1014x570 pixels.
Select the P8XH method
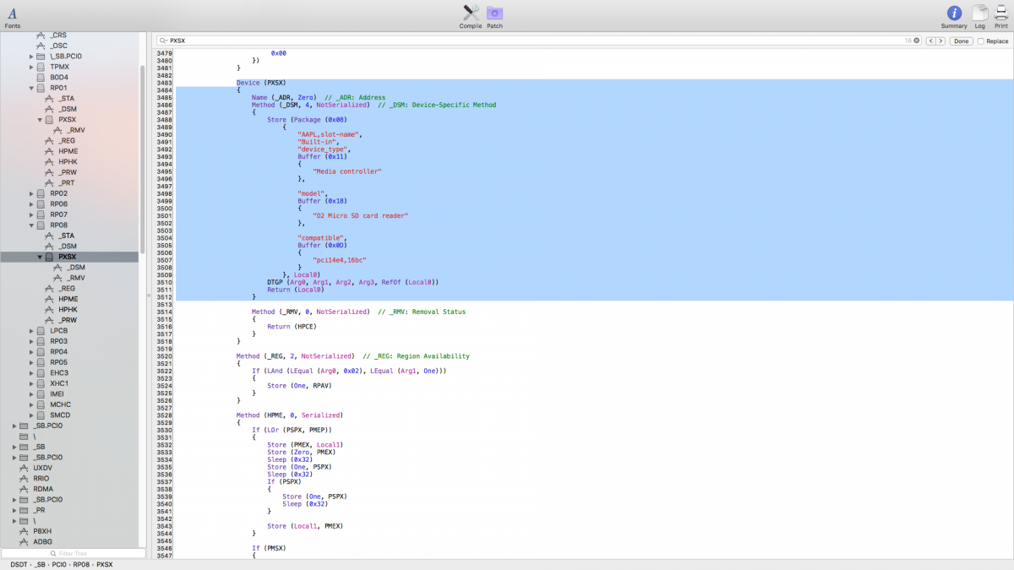tap(42, 531)
